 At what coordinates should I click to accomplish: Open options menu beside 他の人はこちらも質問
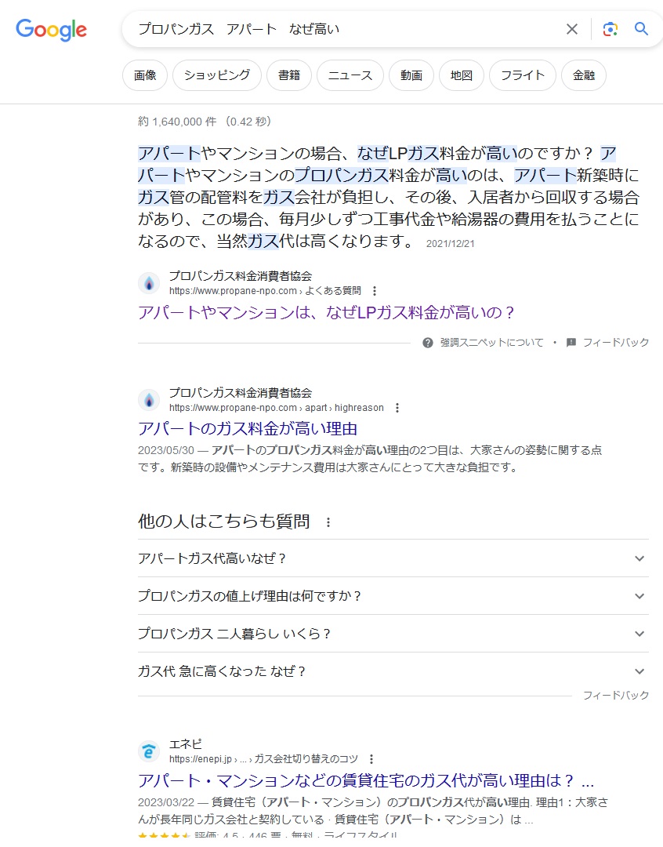[328, 522]
